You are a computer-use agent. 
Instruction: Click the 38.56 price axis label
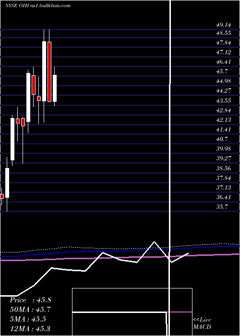click(x=224, y=168)
